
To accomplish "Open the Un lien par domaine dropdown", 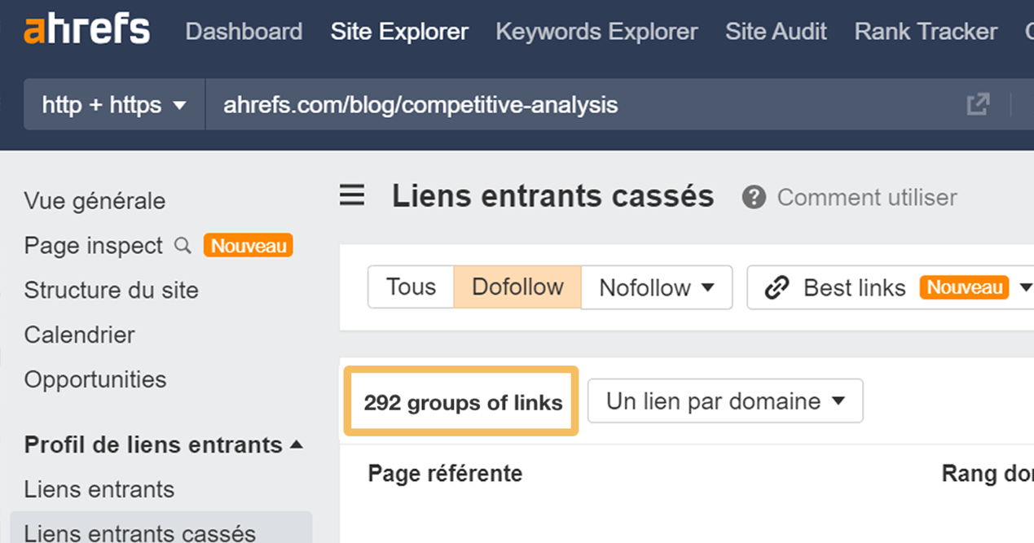I will (724, 401).
